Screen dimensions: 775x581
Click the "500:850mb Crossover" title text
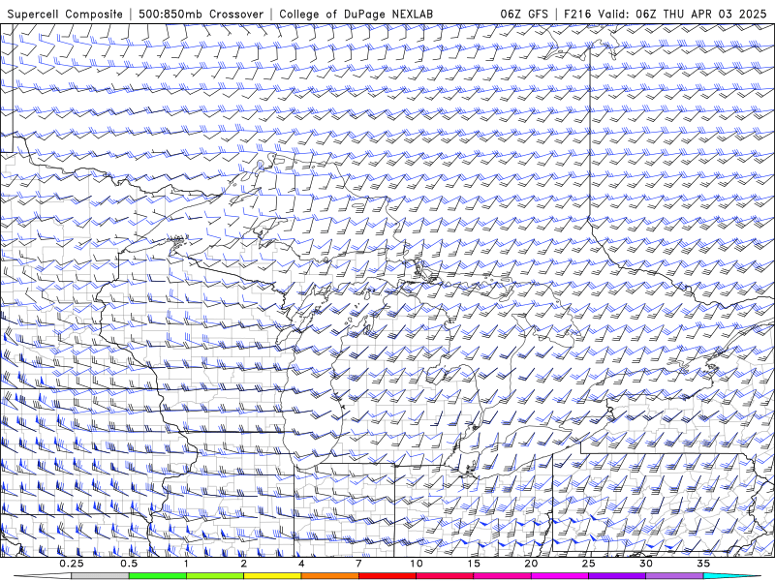click(201, 15)
